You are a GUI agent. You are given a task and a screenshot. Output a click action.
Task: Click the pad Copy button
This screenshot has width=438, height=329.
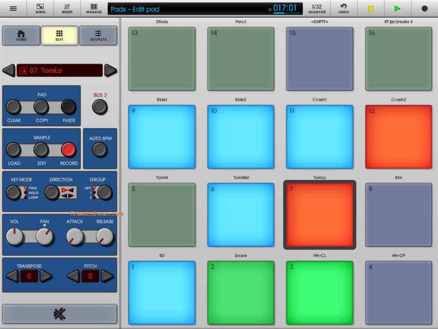pos(42,107)
